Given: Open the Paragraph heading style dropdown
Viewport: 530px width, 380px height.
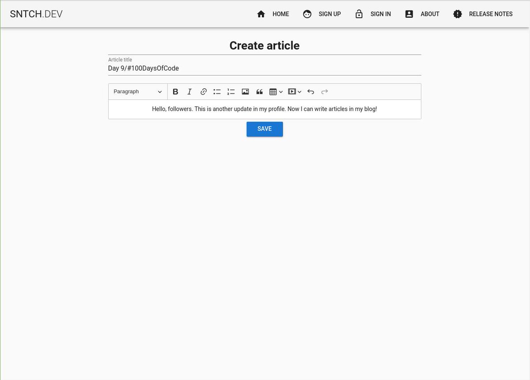Looking at the screenshot, I should tap(138, 92).
